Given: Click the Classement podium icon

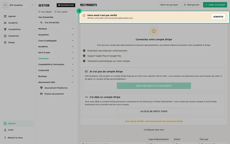Looking at the screenshot, I should [5, 36].
